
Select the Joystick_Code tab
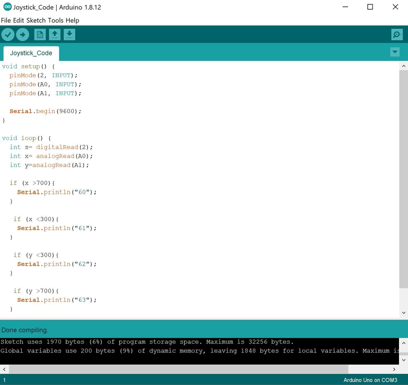click(31, 53)
